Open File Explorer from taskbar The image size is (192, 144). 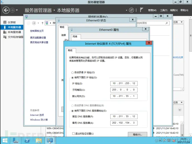39,140
